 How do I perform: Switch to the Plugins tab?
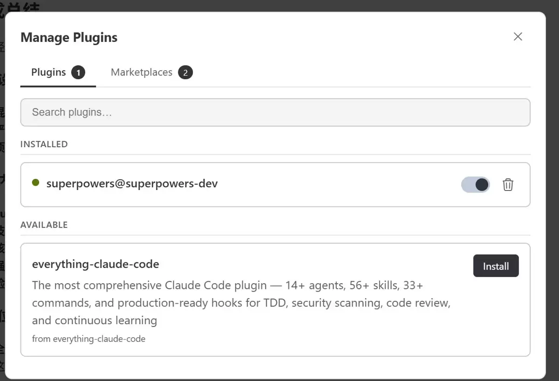click(58, 73)
